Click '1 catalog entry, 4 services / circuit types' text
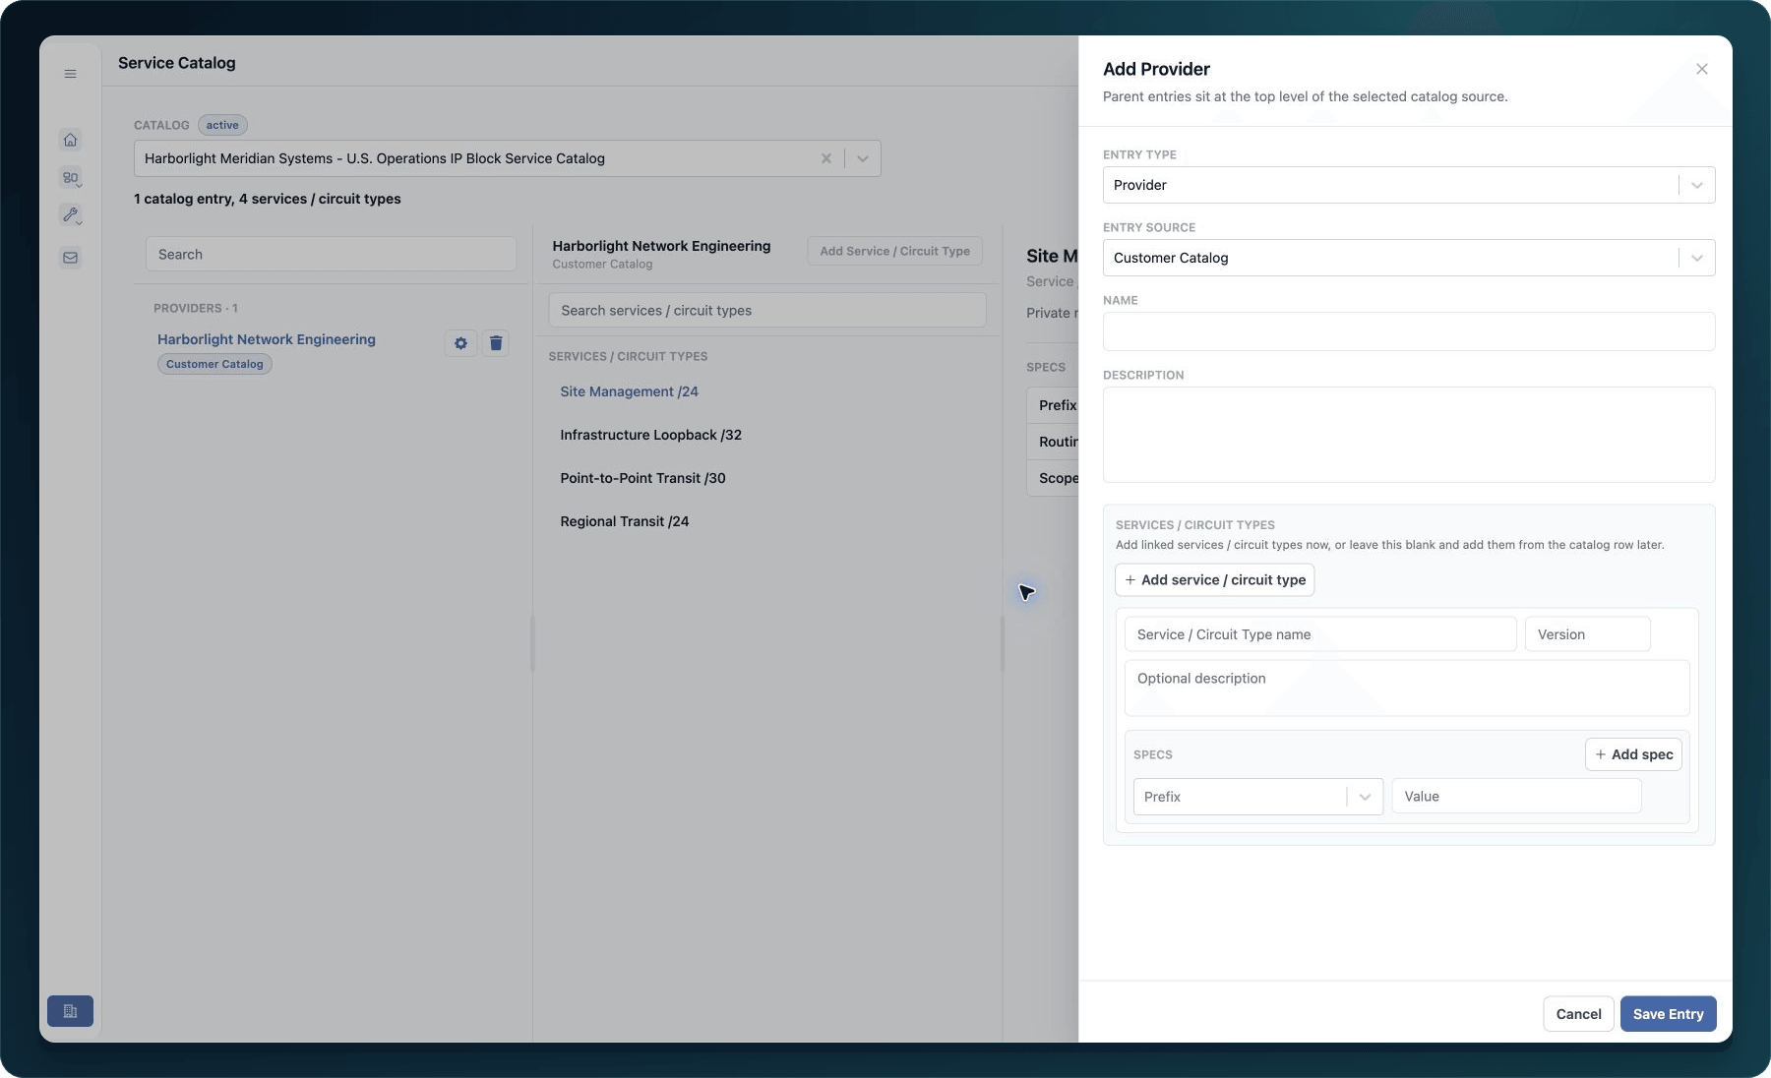 (x=268, y=199)
